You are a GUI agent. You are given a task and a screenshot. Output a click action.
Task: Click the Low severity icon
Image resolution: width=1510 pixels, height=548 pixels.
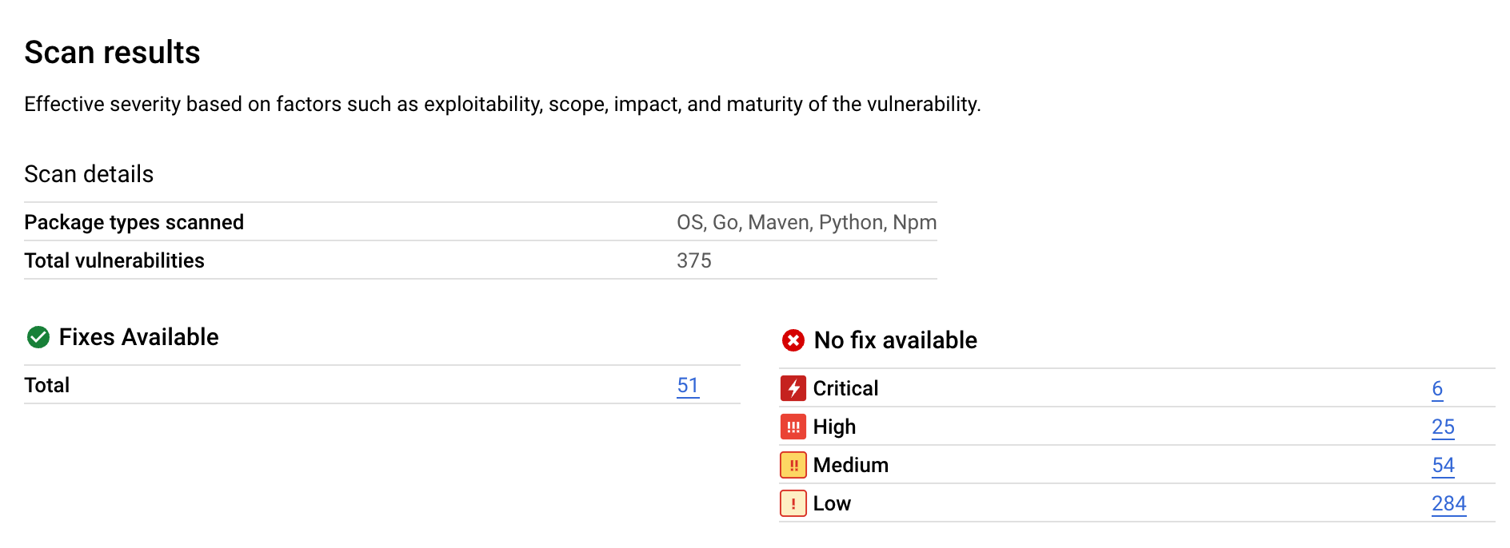point(793,503)
